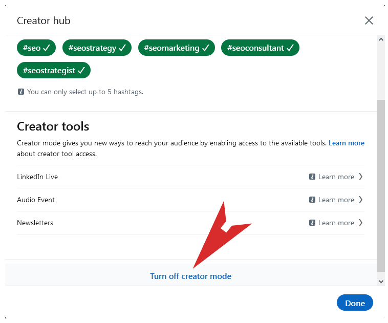
Task: Deselect the #seostrategist hashtag chip
Action: (x=54, y=70)
